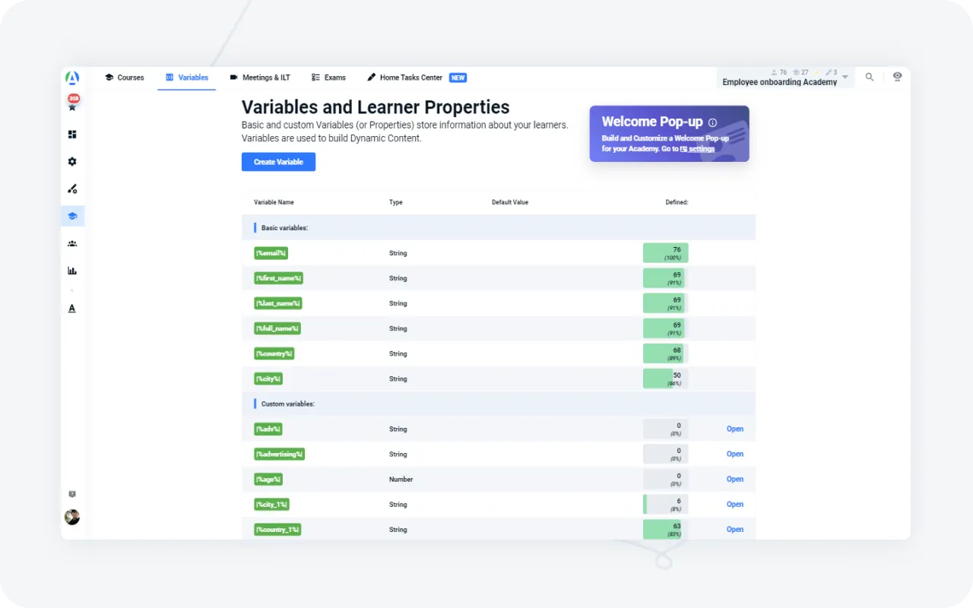Open the Meetings & ILT tab
The width and height of the screenshot is (973, 608).
pyautogui.click(x=260, y=78)
